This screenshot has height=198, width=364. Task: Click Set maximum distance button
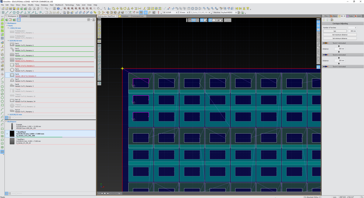340,35
